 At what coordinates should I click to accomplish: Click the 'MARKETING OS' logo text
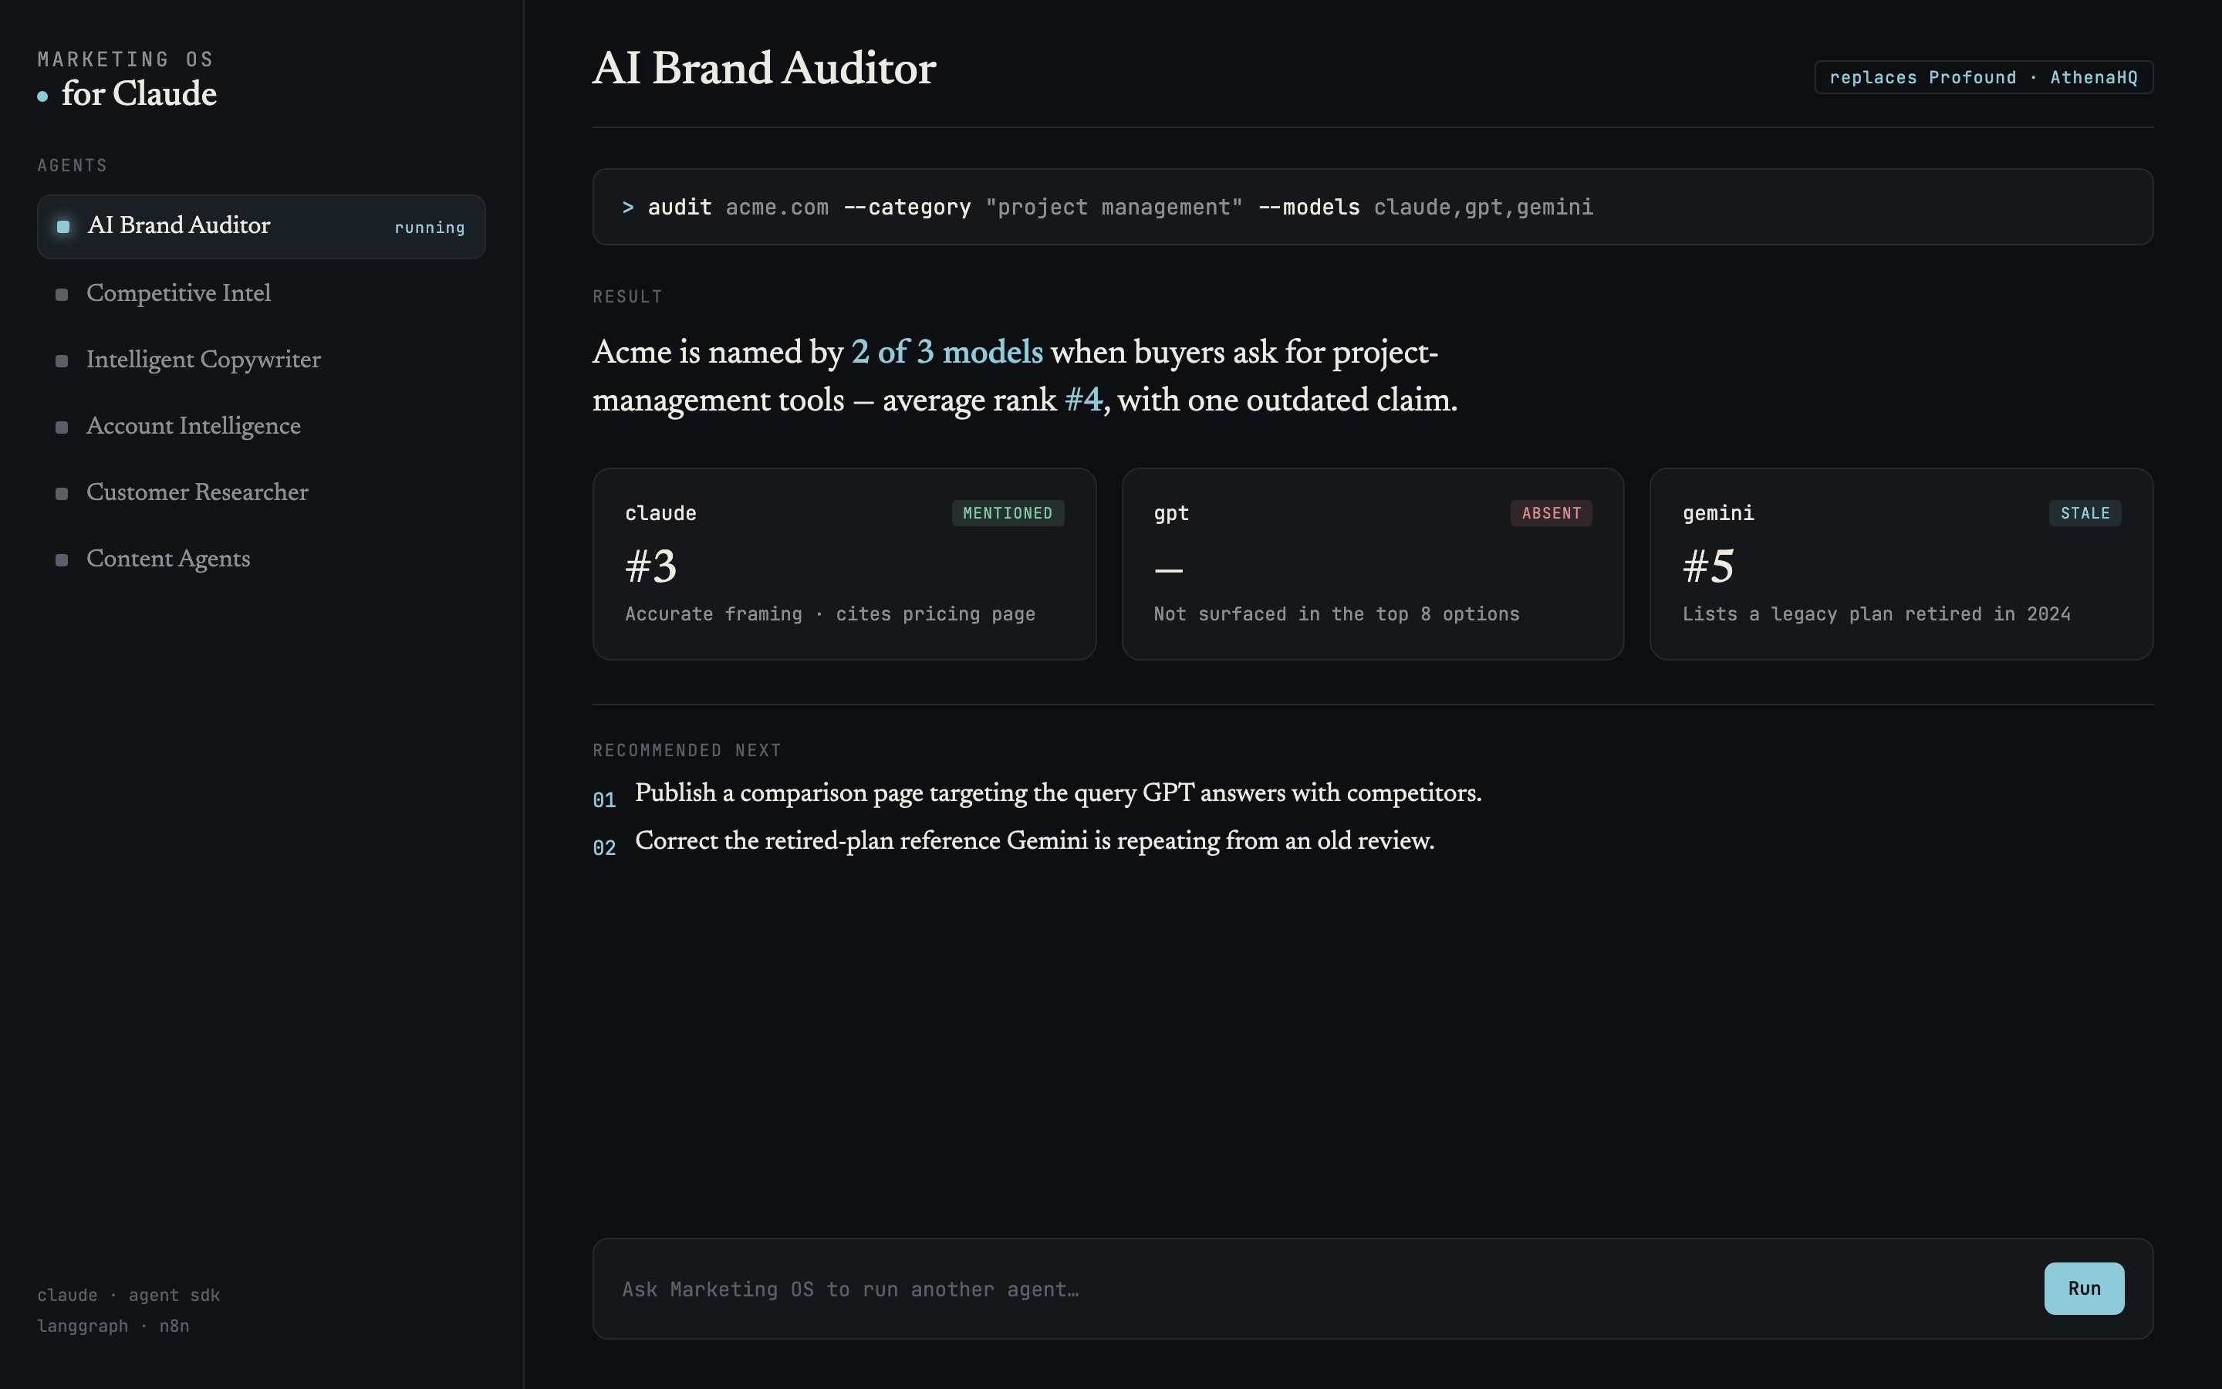coord(126,59)
